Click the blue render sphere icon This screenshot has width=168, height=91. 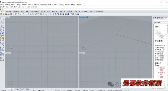[x=68, y=14]
